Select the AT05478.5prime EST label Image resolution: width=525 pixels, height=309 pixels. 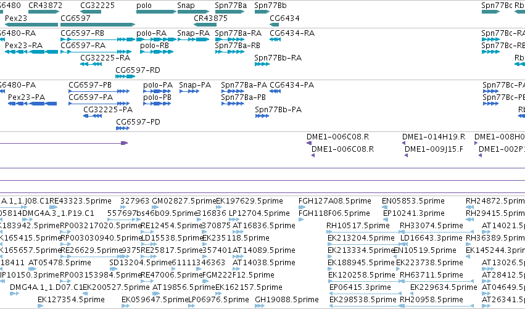(60, 263)
